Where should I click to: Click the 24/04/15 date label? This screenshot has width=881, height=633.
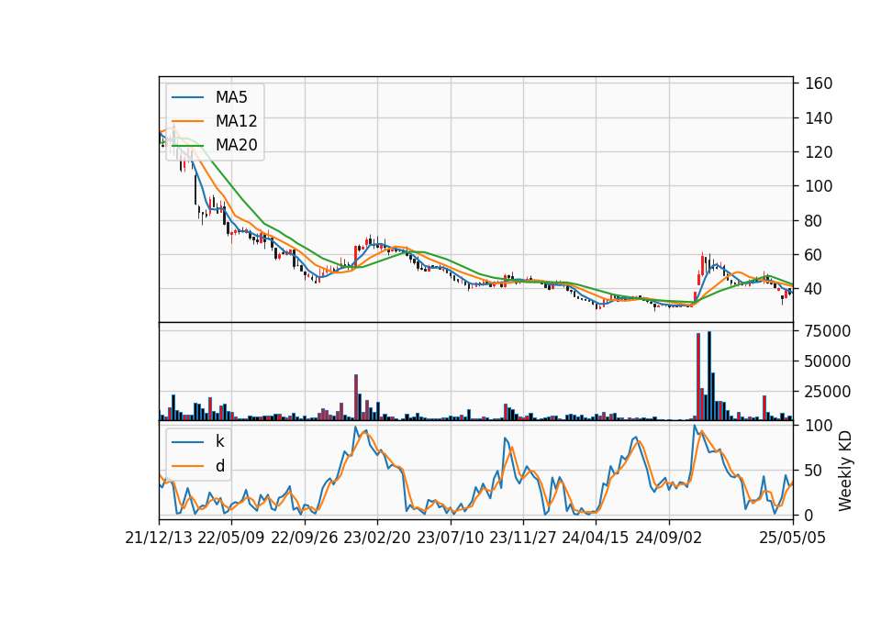596,539
